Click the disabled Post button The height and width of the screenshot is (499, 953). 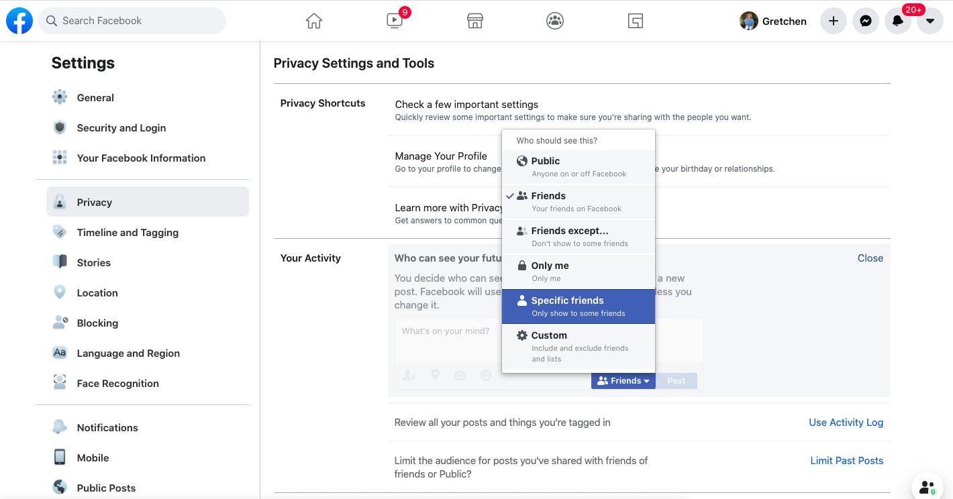[676, 381]
